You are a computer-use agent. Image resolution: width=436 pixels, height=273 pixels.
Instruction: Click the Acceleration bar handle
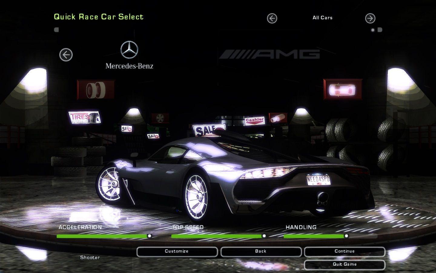click(x=149, y=236)
